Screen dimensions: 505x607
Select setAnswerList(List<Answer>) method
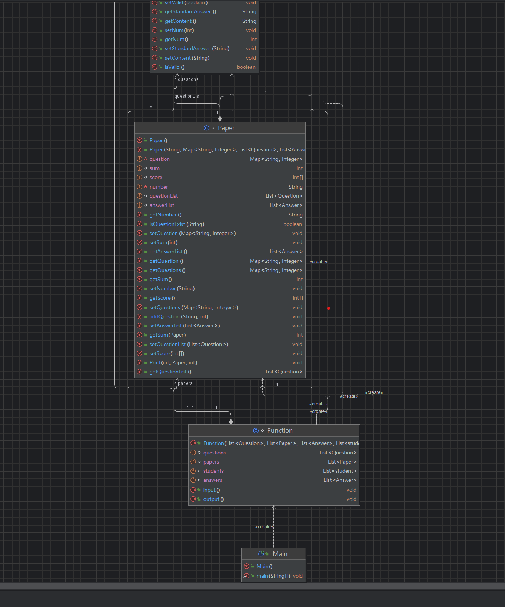point(220,326)
